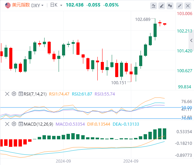Open MACD indicator settings hexagon icon

coord(14,124)
